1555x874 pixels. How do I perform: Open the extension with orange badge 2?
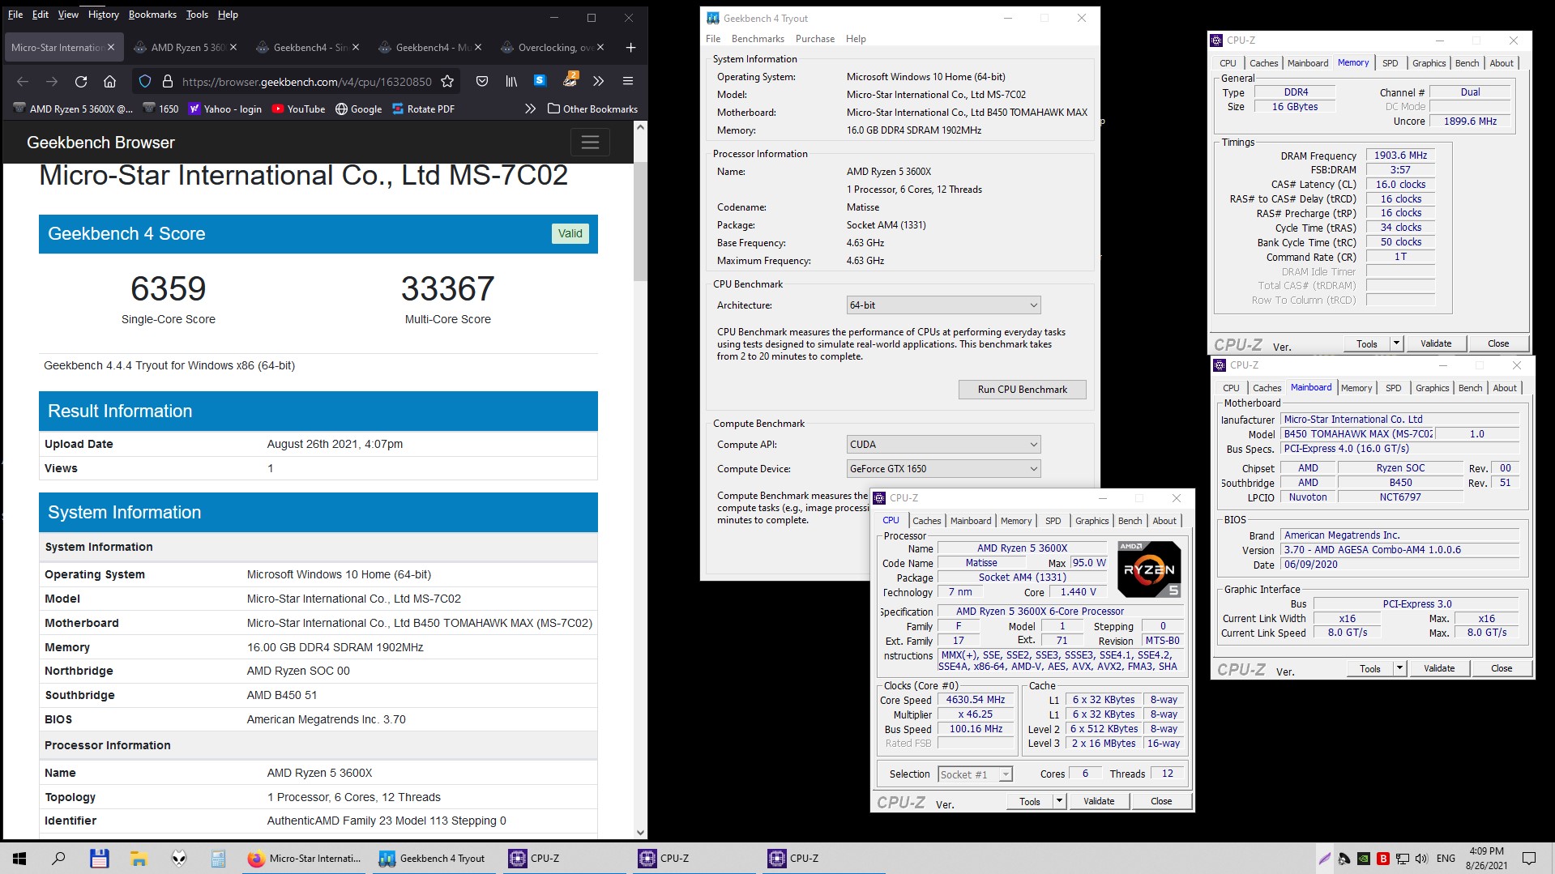tap(570, 79)
